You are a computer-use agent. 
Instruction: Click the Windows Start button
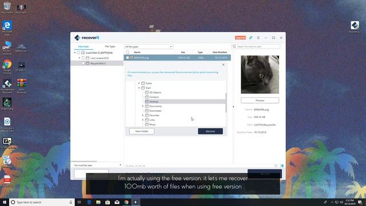(5, 202)
